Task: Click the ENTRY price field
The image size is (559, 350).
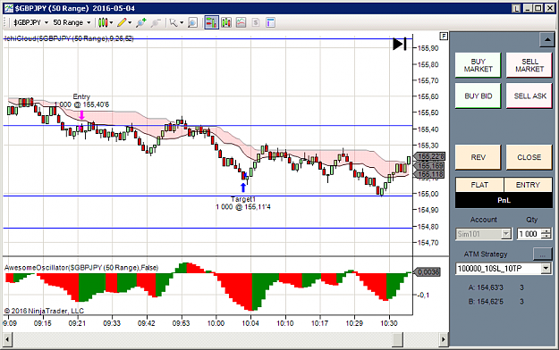Action: tap(528, 185)
